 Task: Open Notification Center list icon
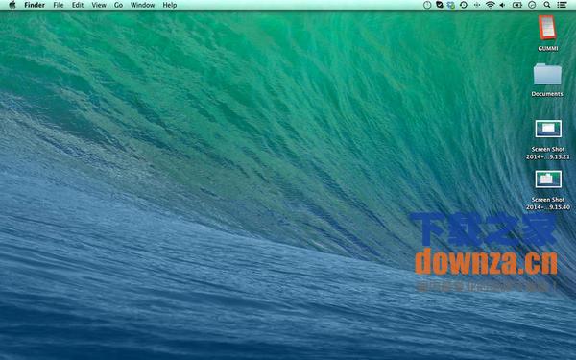pyautogui.click(x=562, y=5)
